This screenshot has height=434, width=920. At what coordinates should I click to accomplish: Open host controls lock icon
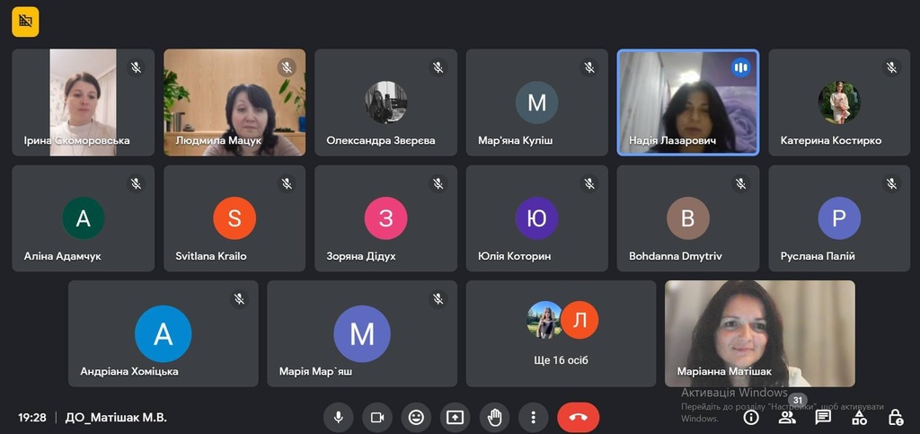[896, 417]
